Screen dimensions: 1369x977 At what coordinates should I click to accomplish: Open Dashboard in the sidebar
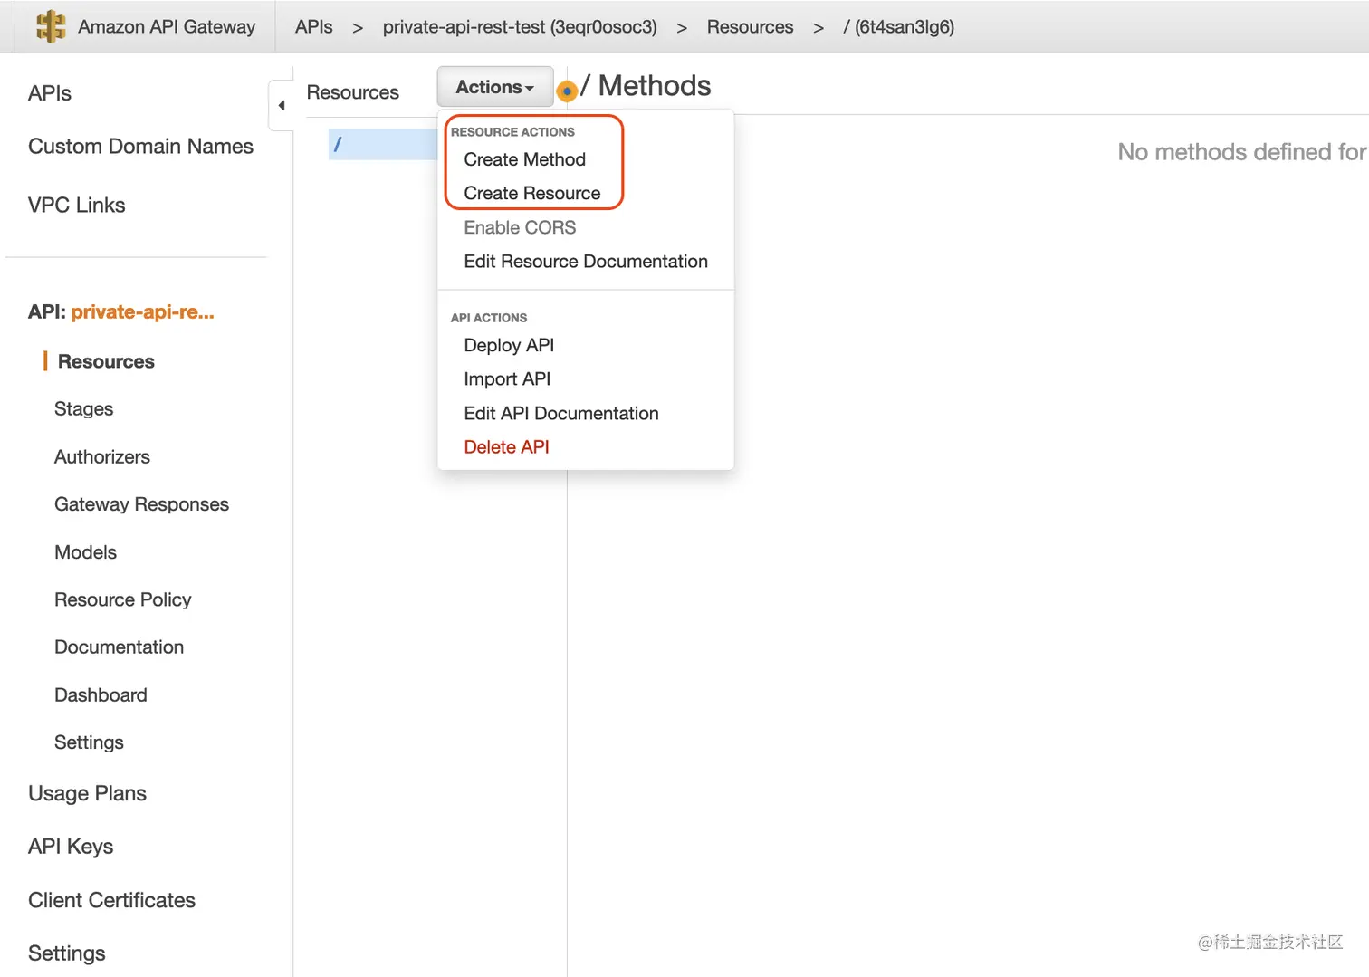tap(101, 694)
